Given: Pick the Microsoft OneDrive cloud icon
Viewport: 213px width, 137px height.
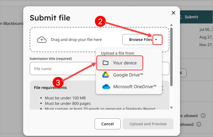Looking at the screenshot, I should pyautogui.click(x=106, y=87).
